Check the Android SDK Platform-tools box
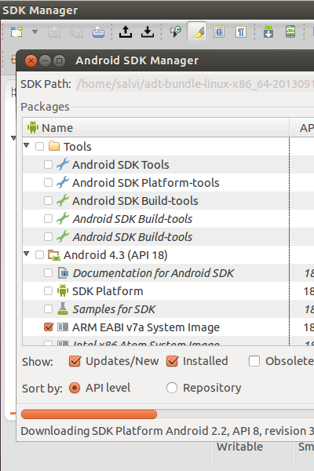 point(49,183)
